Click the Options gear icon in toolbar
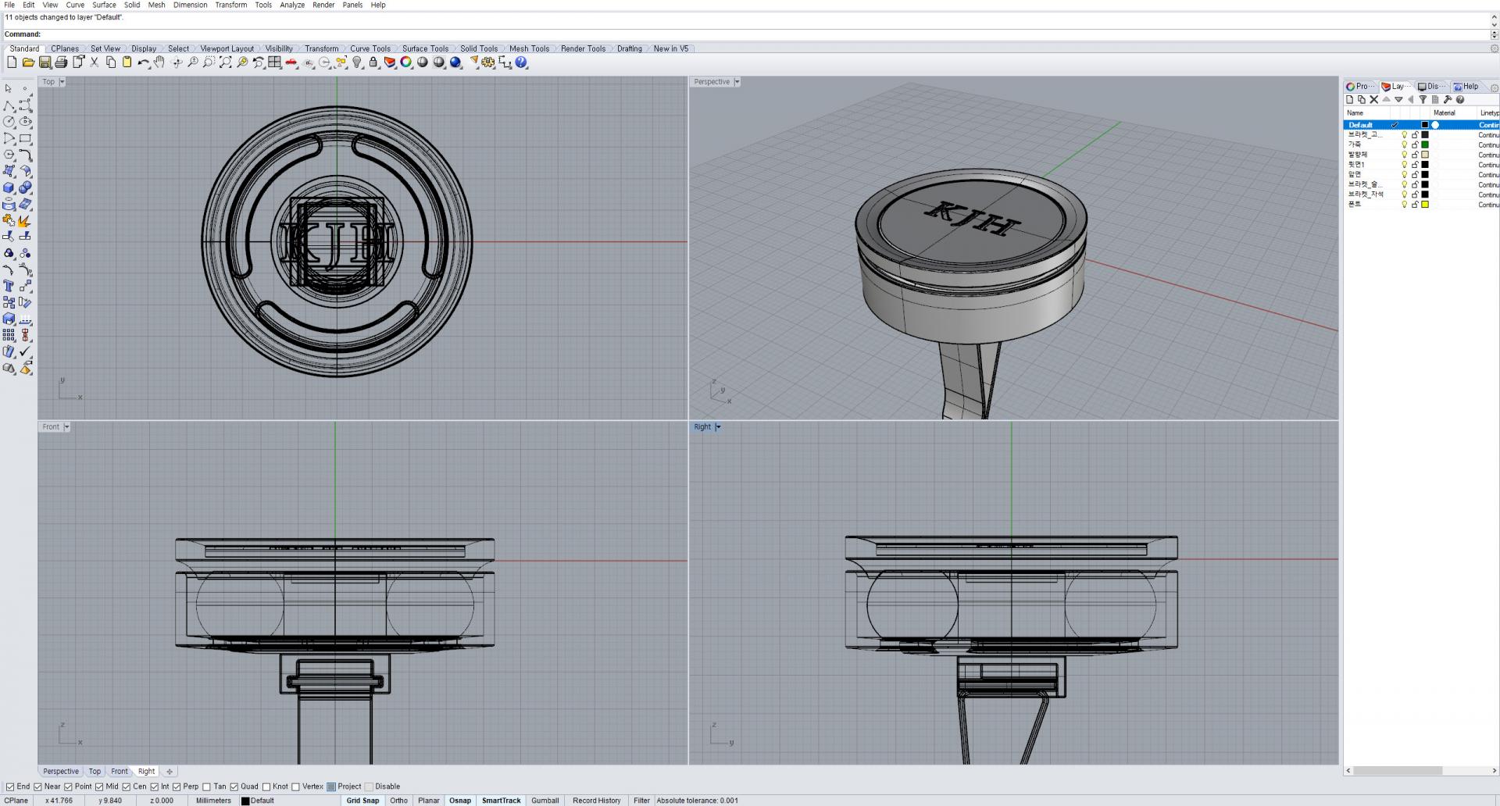Viewport: 1500px width, 806px height. (x=488, y=62)
